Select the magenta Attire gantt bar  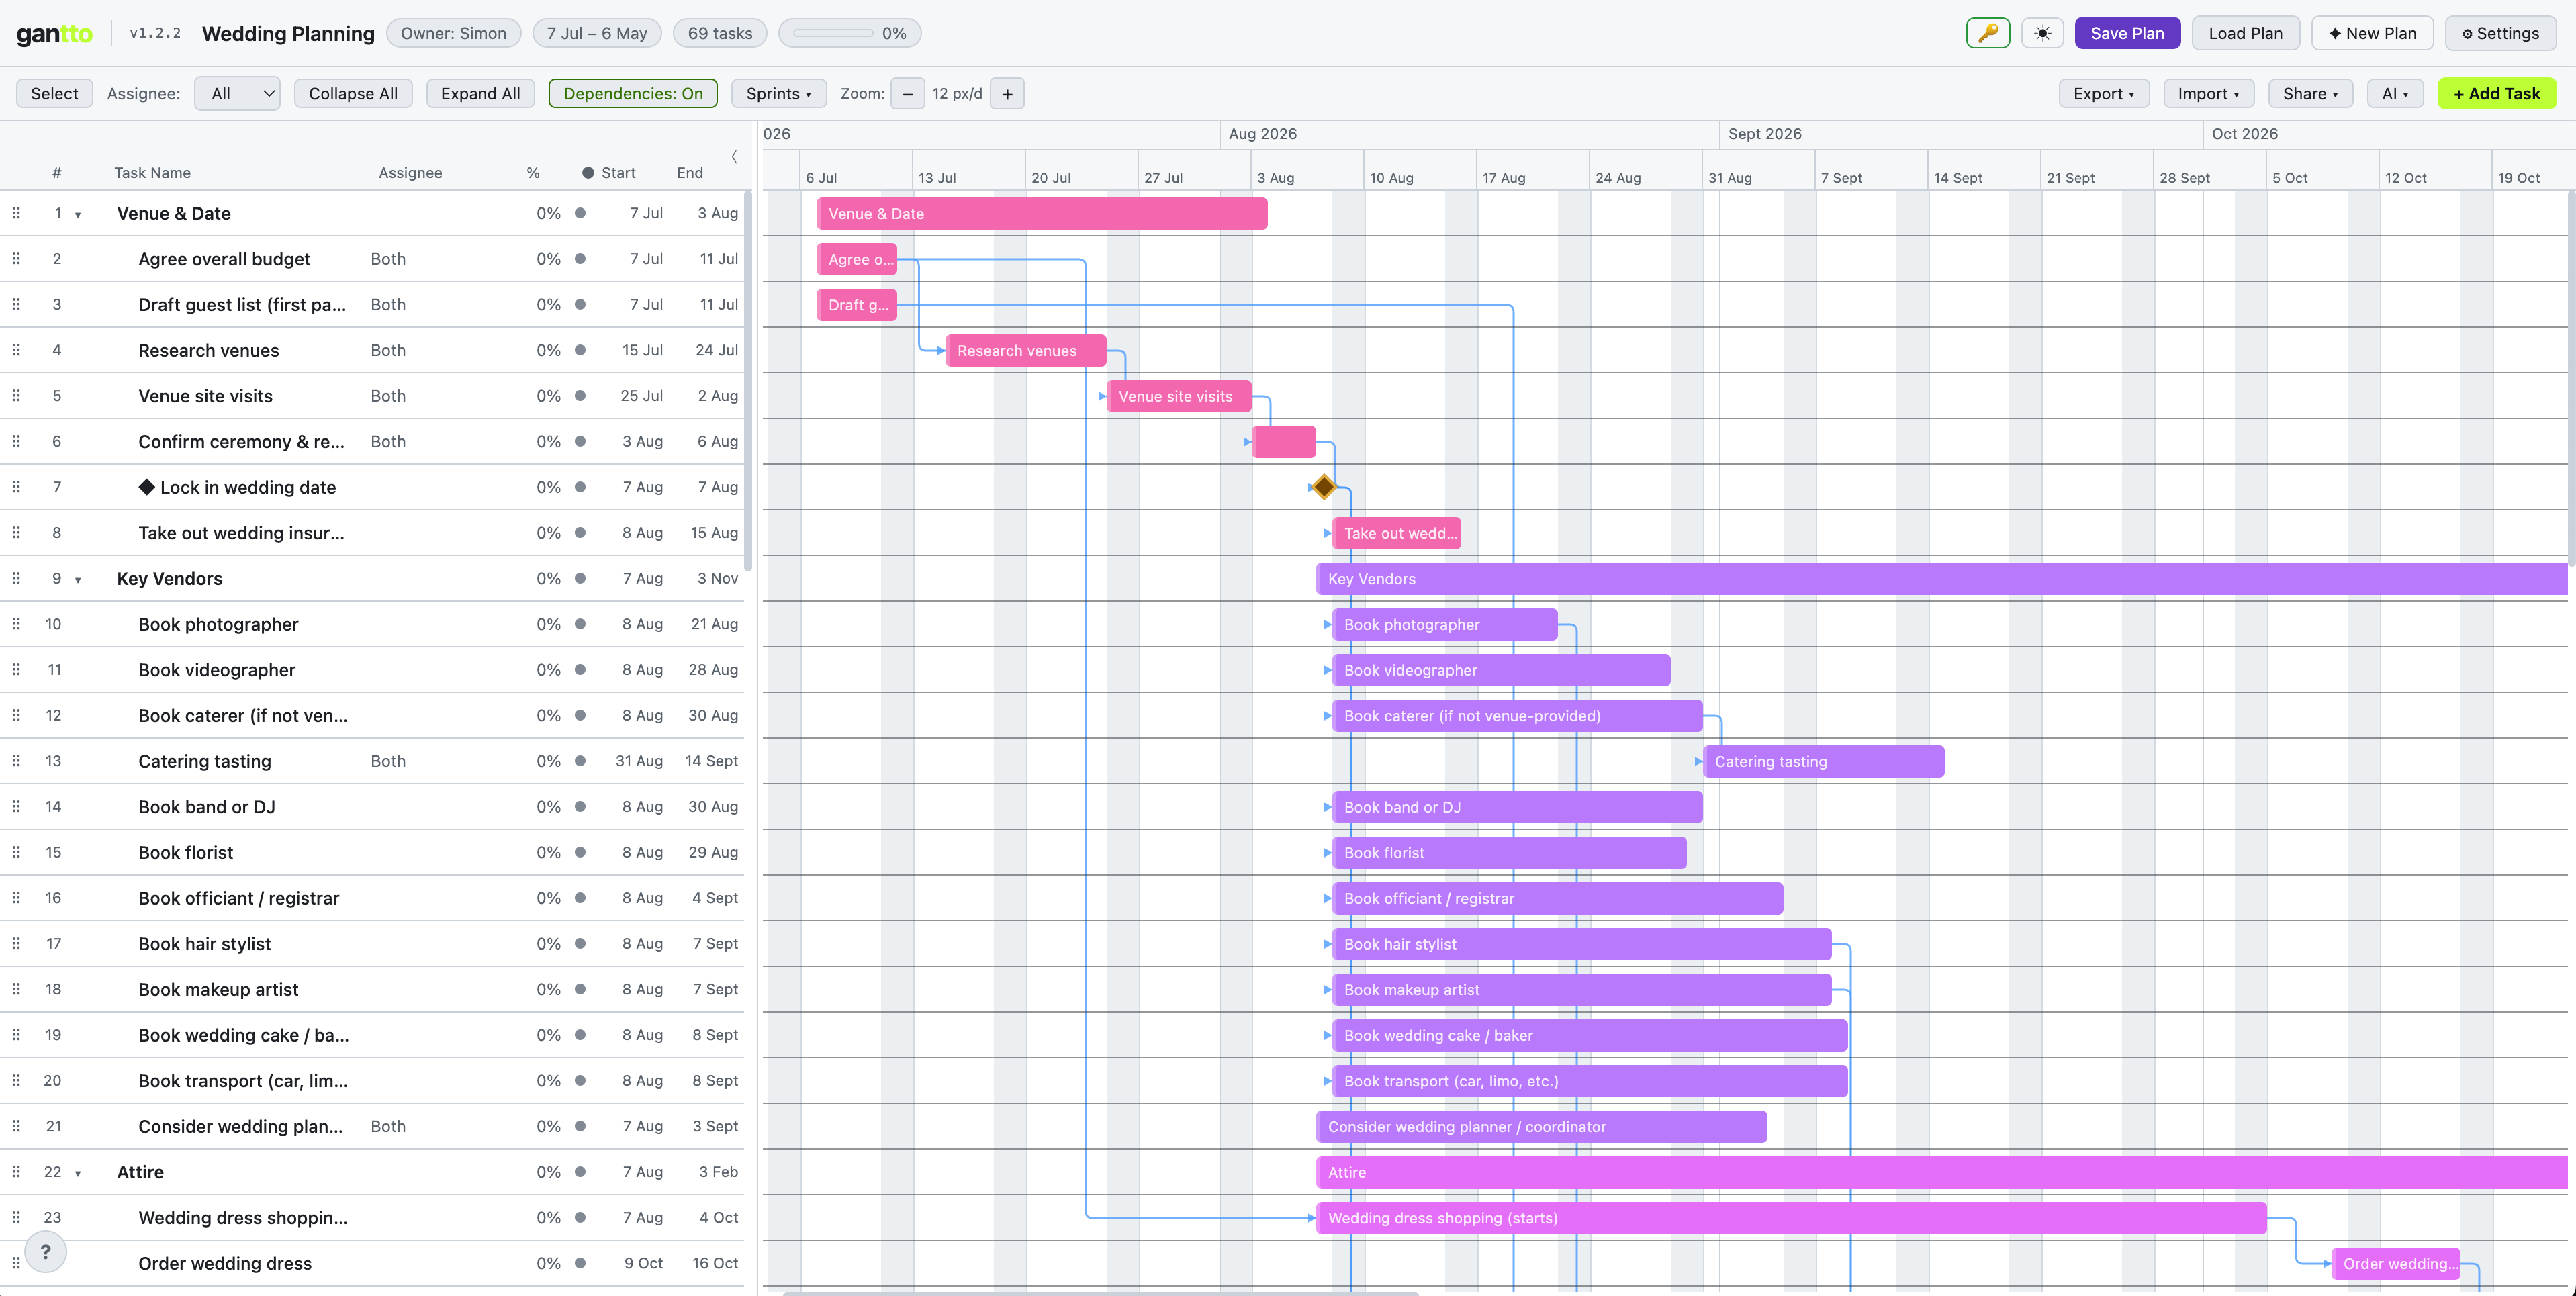(1941, 1172)
